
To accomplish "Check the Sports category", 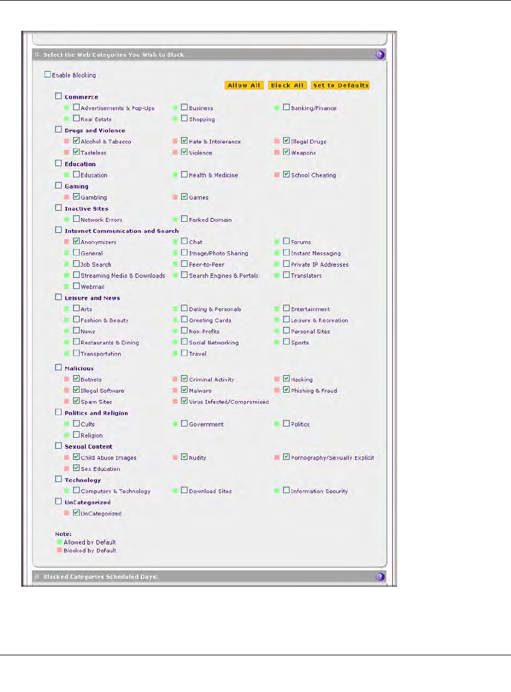I will [286, 342].
